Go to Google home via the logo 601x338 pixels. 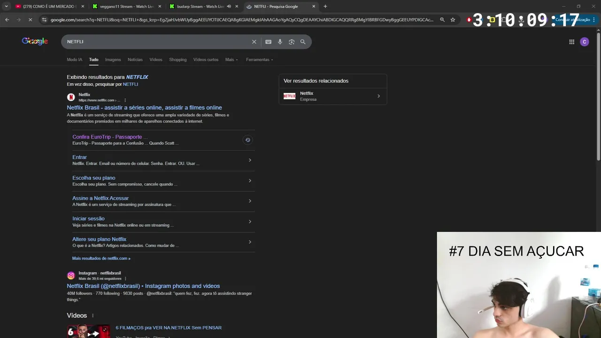(x=35, y=41)
